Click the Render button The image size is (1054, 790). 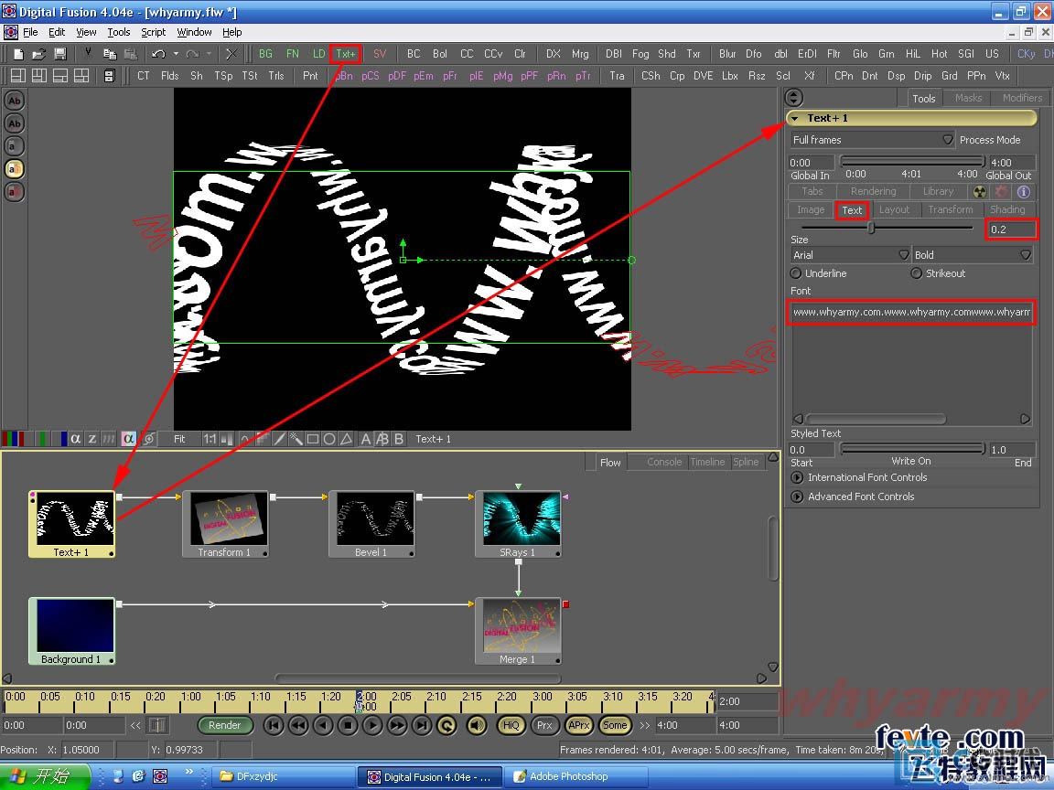[224, 725]
